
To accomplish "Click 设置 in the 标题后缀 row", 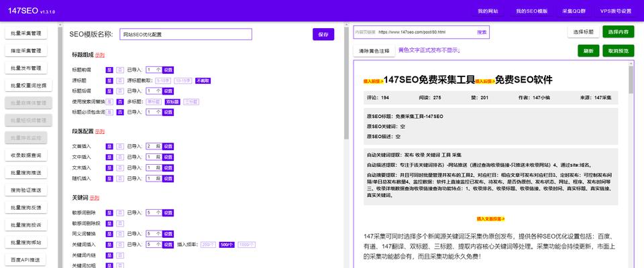I will (168, 90).
